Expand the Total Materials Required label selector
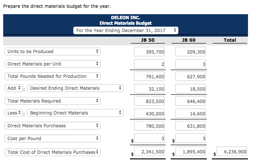 click(53, 101)
